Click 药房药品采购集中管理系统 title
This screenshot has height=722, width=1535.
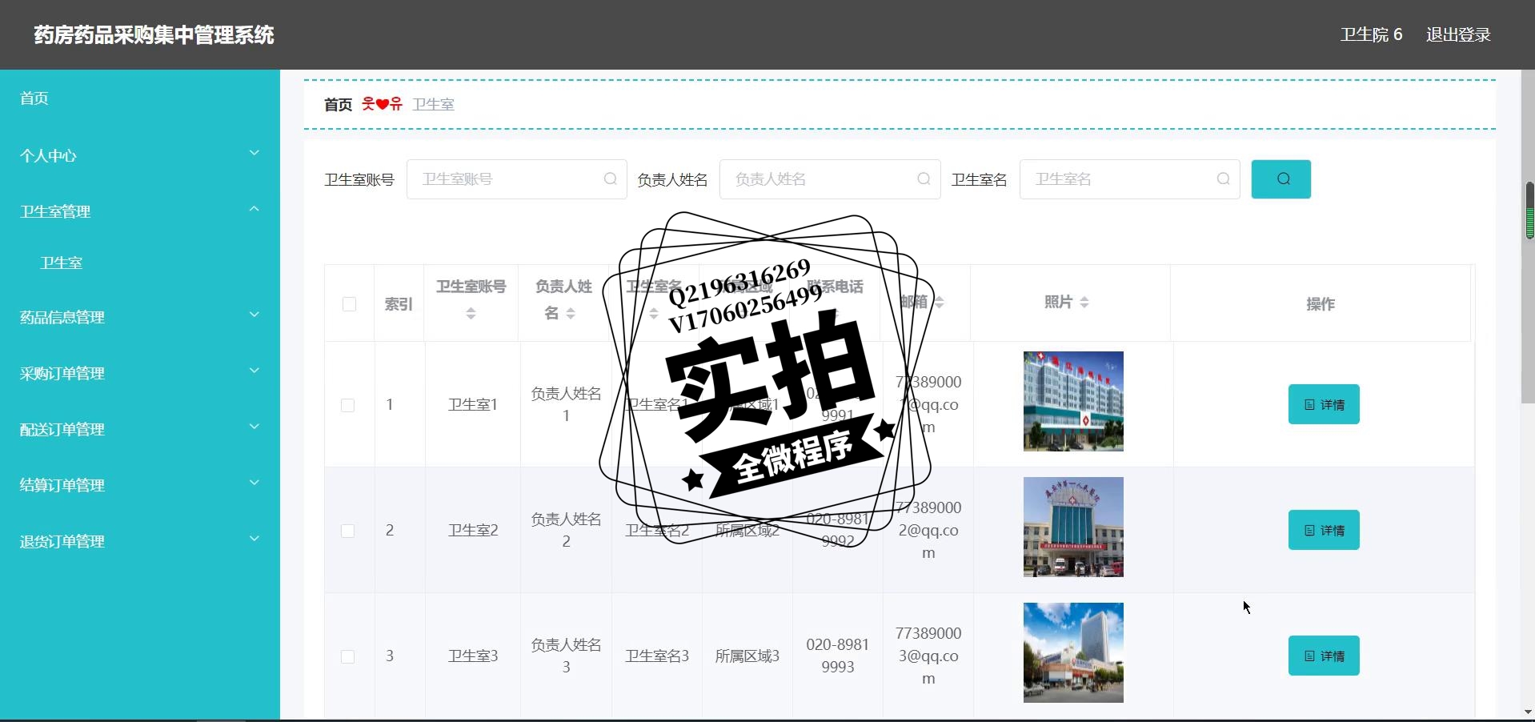point(154,34)
